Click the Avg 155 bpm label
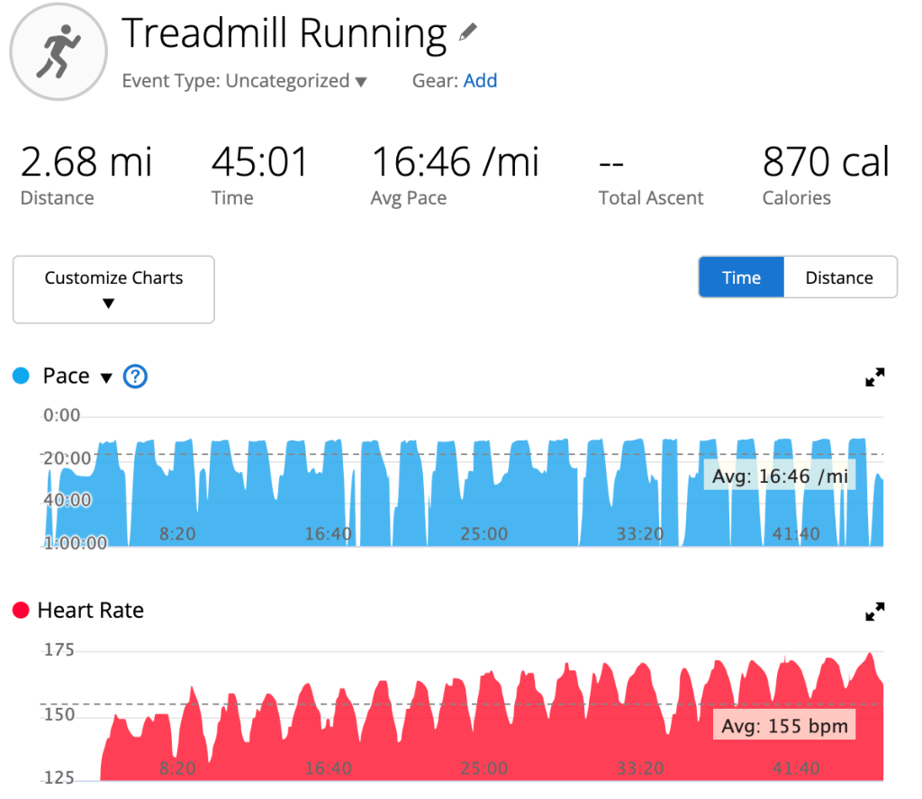922x799 pixels. 783,725
